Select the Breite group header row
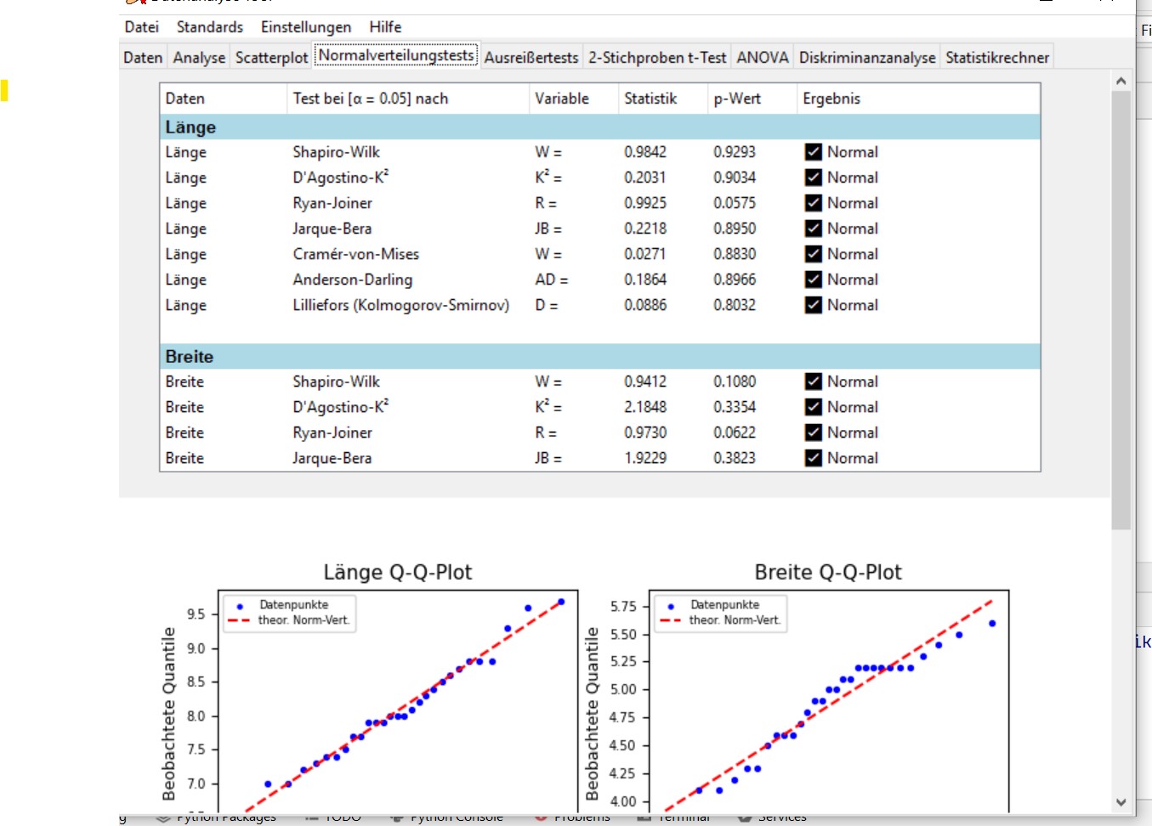This screenshot has height=826, width=1152. click(600, 356)
